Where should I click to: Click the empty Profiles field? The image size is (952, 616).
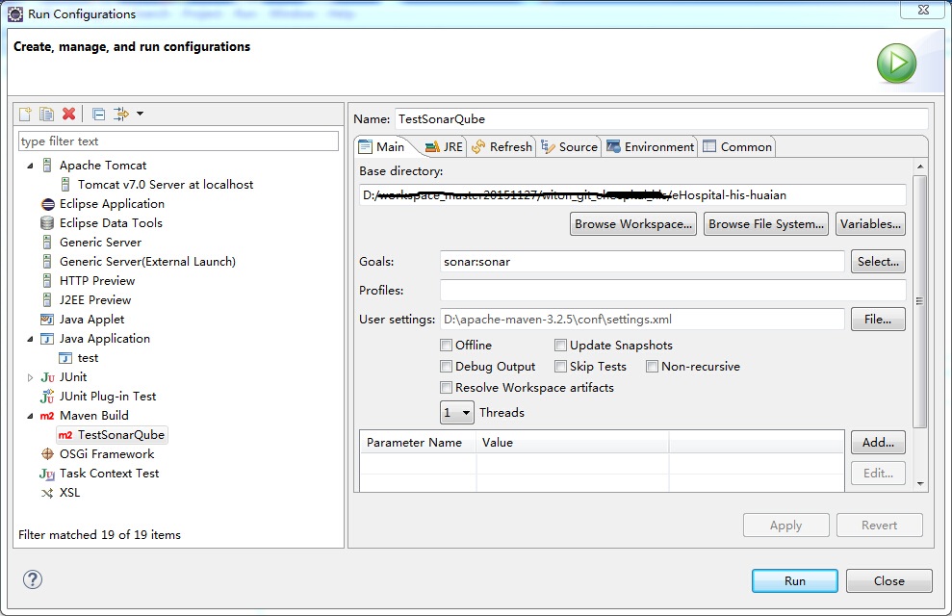click(673, 290)
